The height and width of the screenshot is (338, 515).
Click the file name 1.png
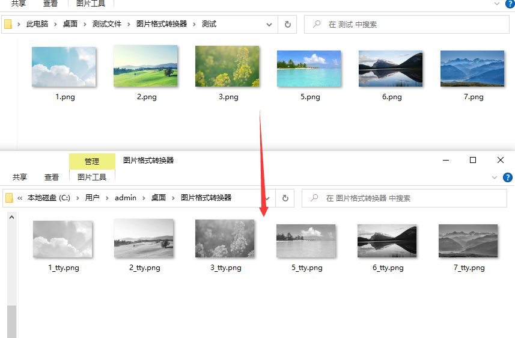(x=65, y=97)
